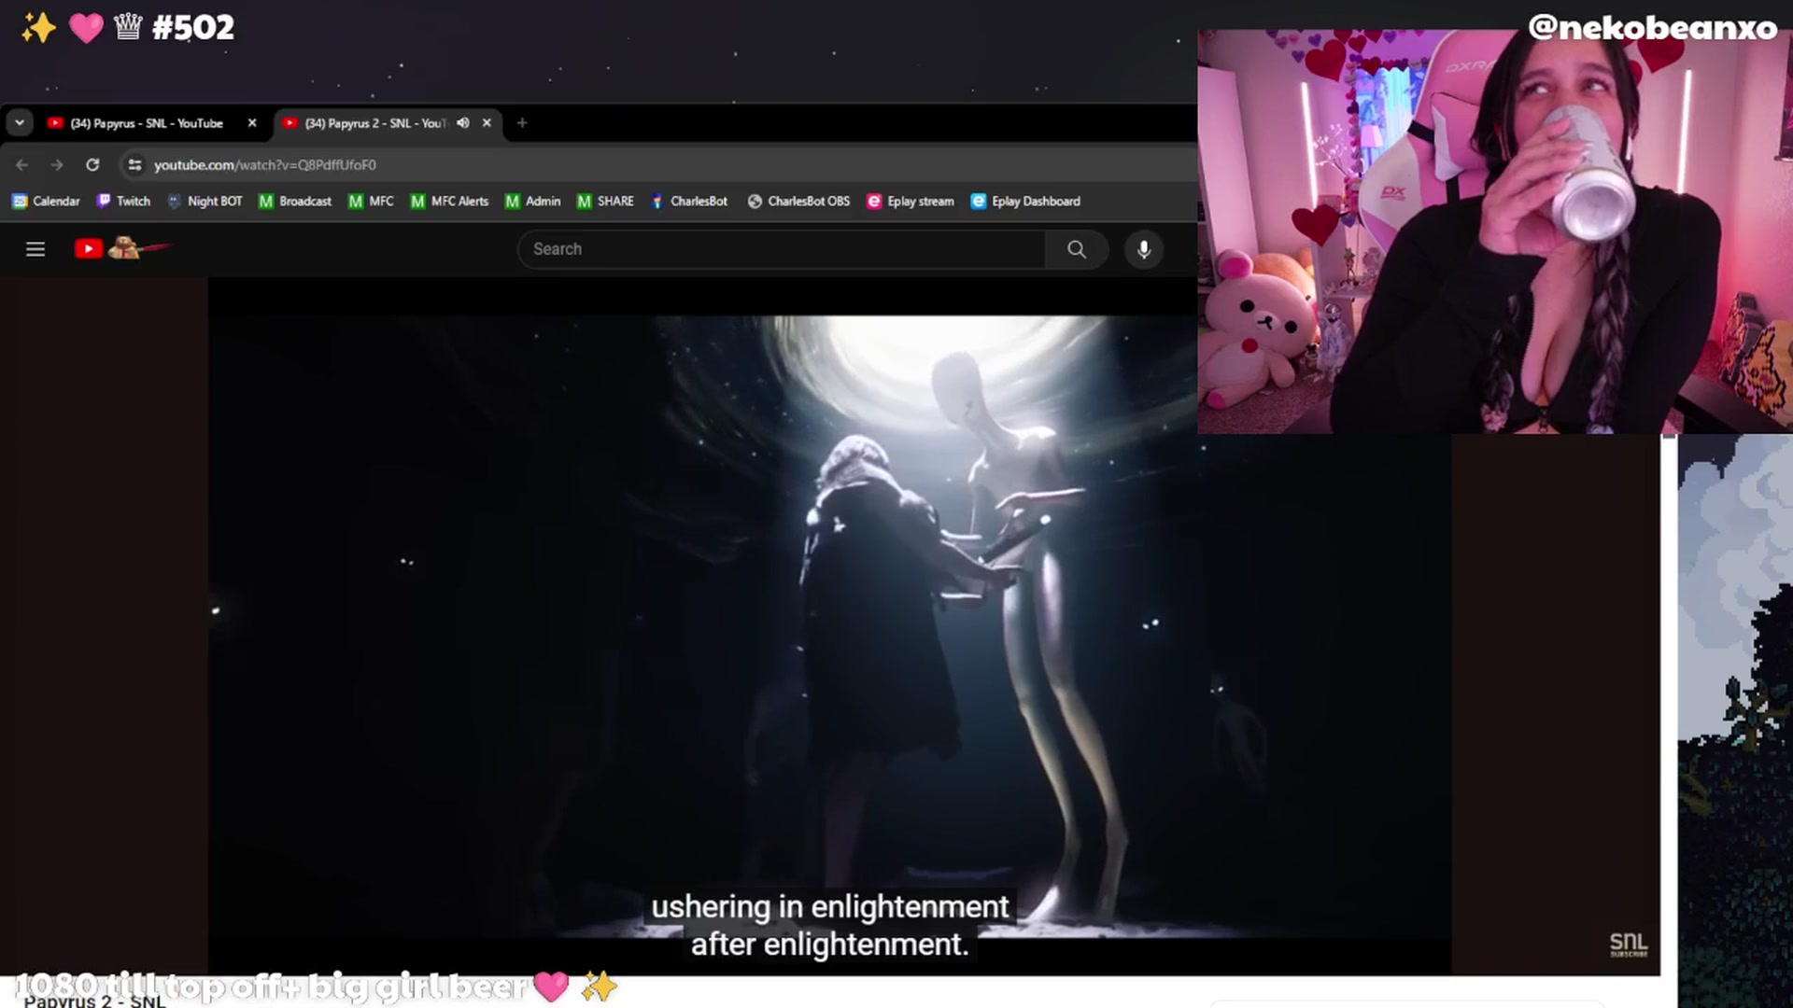Open the Eplay stream bookmark
This screenshot has height=1008, width=1793.
tap(911, 202)
